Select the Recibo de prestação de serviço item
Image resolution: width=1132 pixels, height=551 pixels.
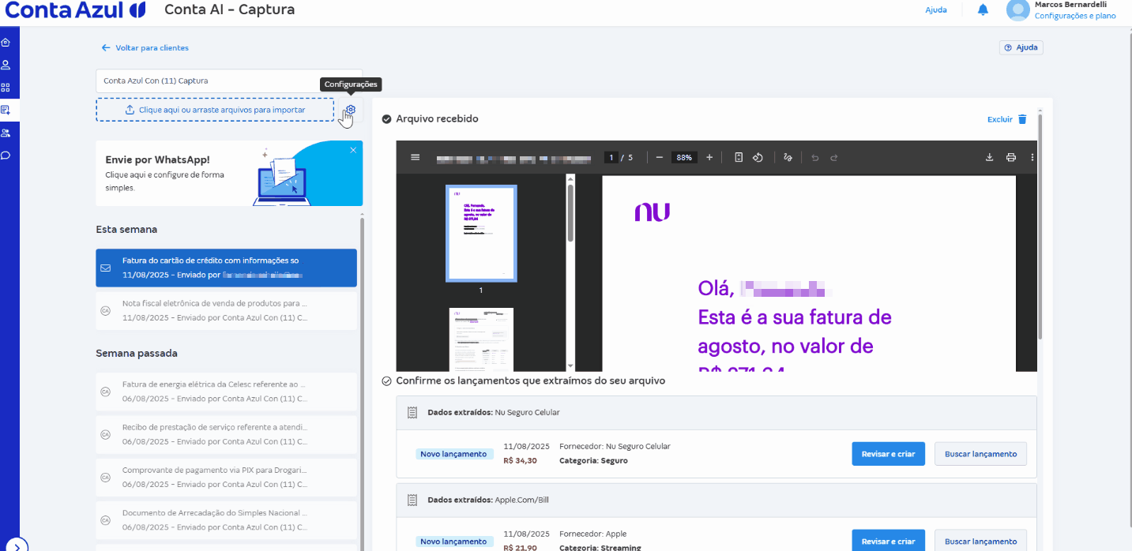coord(226,434)
